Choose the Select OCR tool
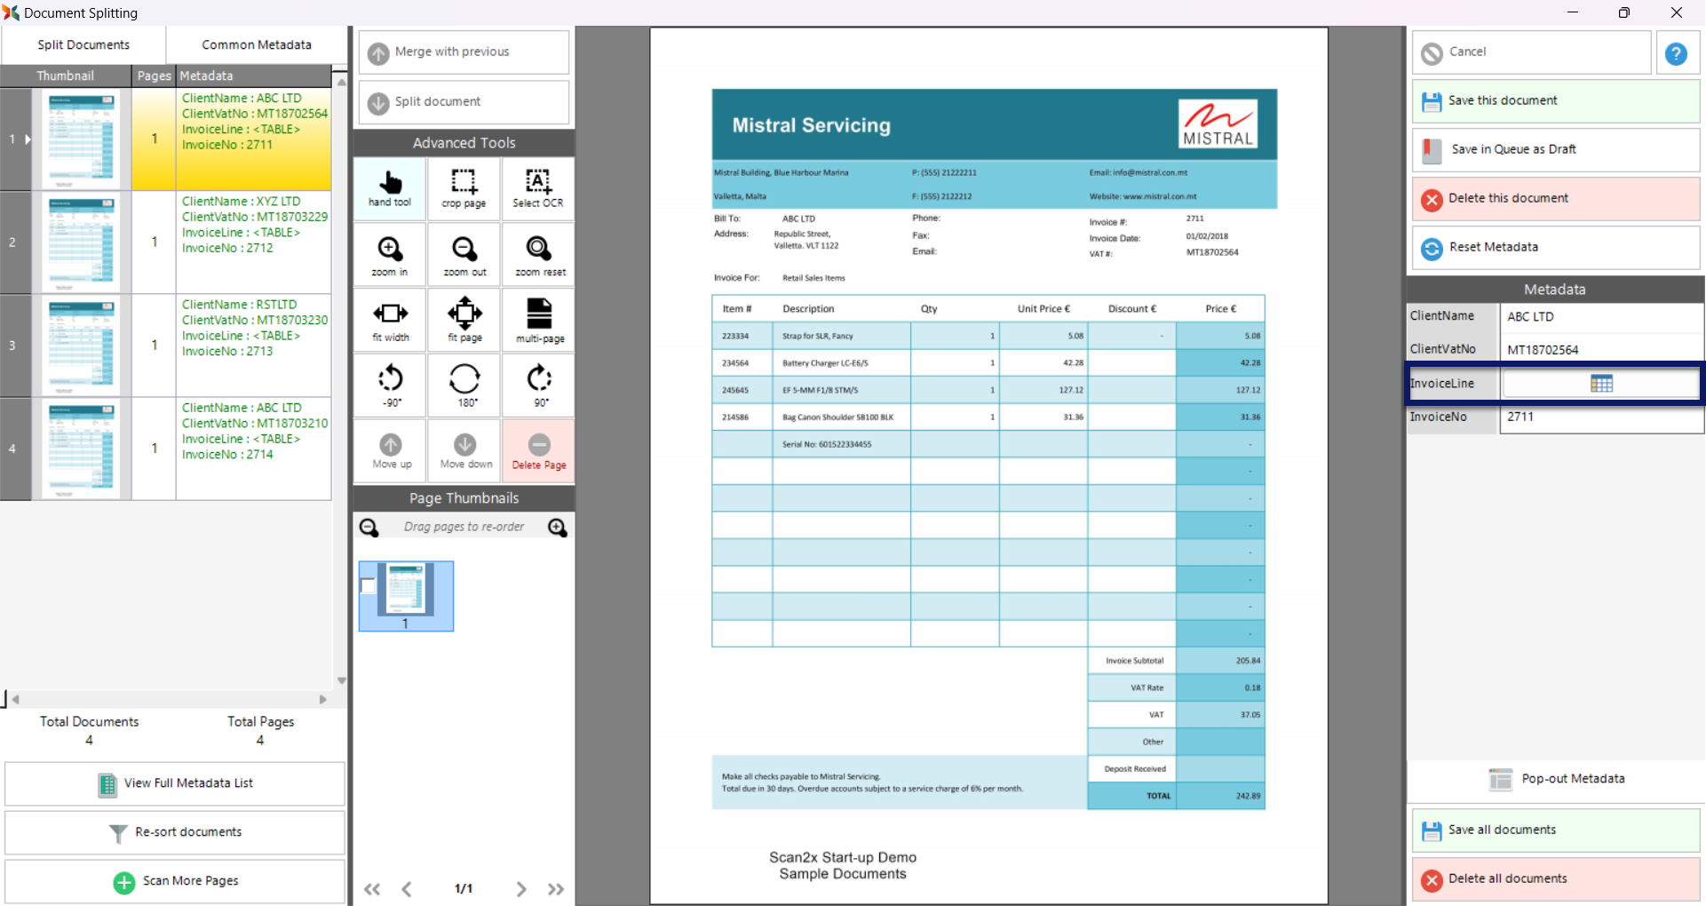This screenshot has width=1706, height=906. pyautogui.click(x=538, y=188)
